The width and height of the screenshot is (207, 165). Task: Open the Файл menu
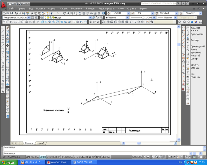11,9
